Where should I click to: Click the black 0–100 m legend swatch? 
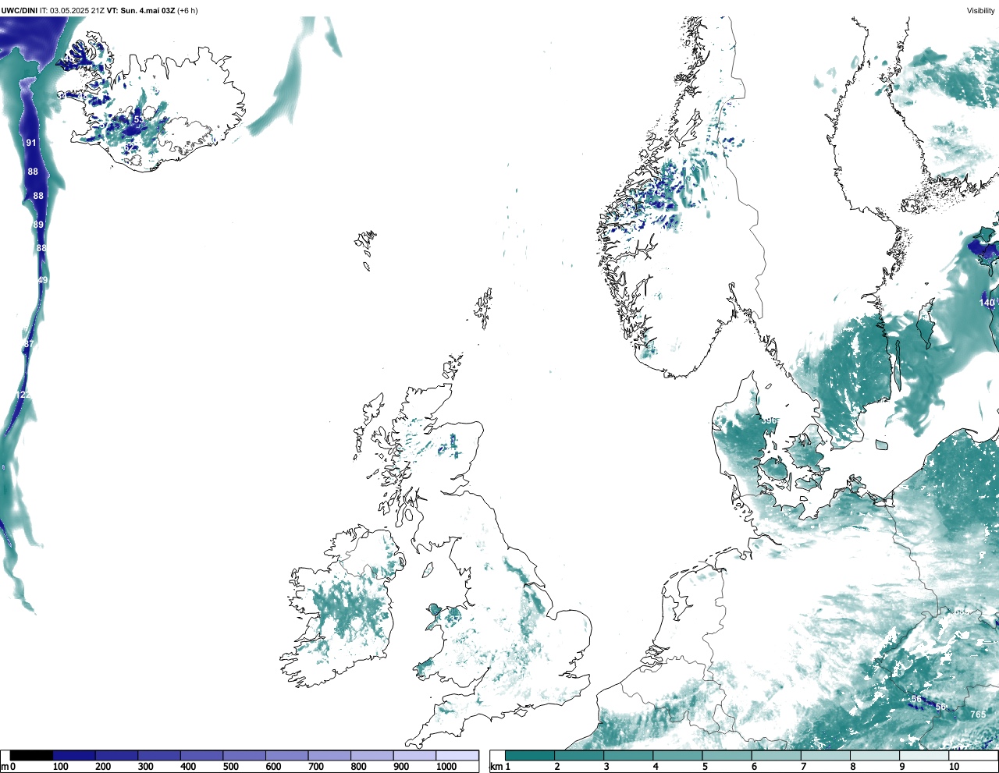(32, 755)
